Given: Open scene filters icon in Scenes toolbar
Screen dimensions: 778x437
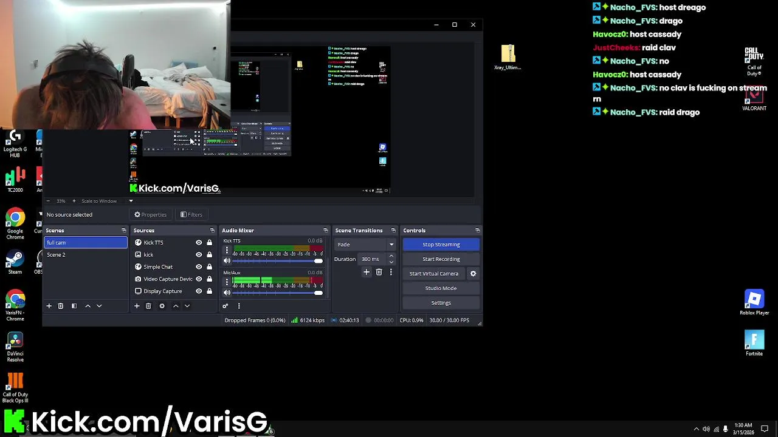Looking at the screenshot, I should (x=74, y=306).
